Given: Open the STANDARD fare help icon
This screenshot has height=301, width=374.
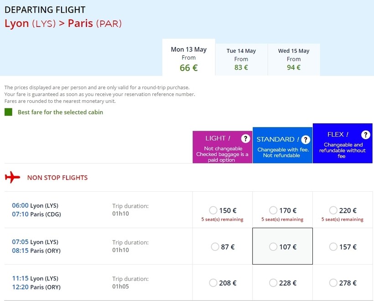Looking at the screenshot, I should click(306, 140).
